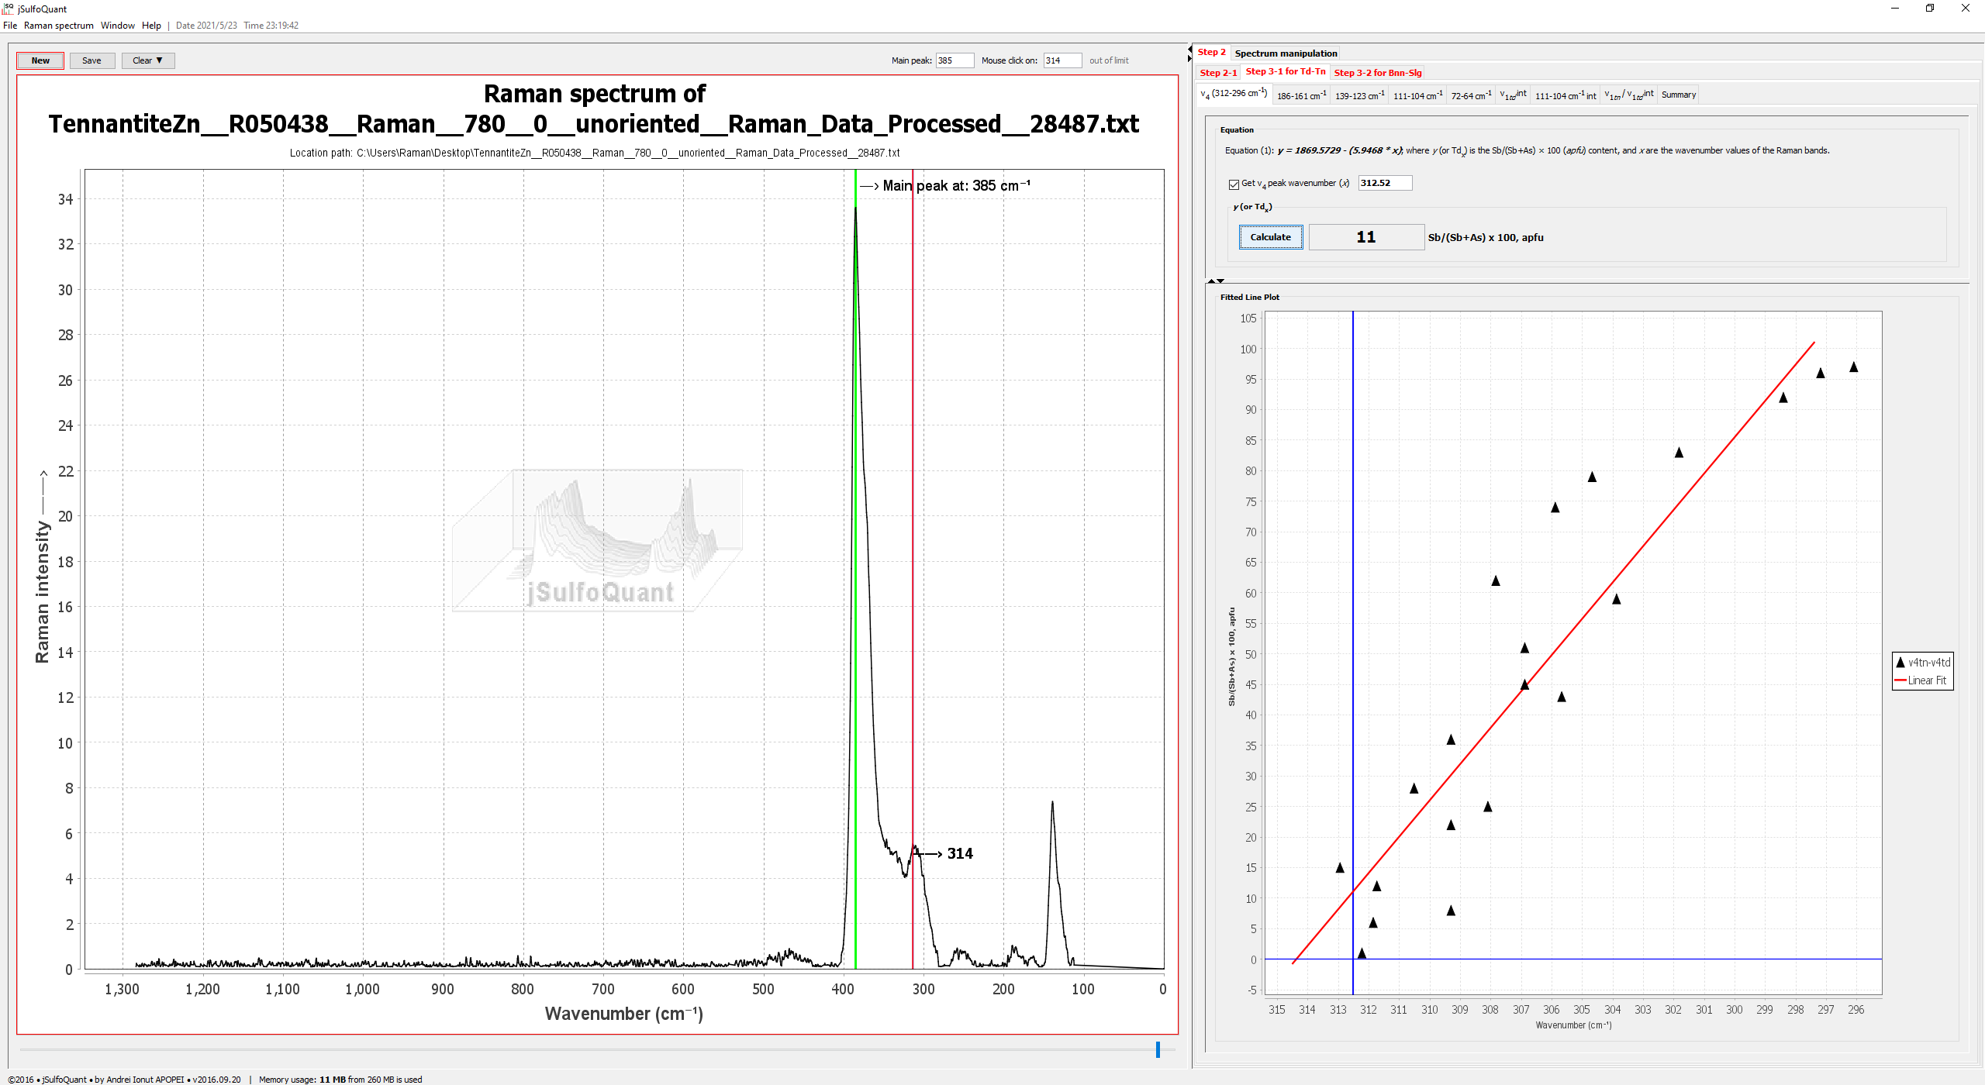
Task: Click the blue slider handle below spectrum
Action: tap(1158, 1049)
